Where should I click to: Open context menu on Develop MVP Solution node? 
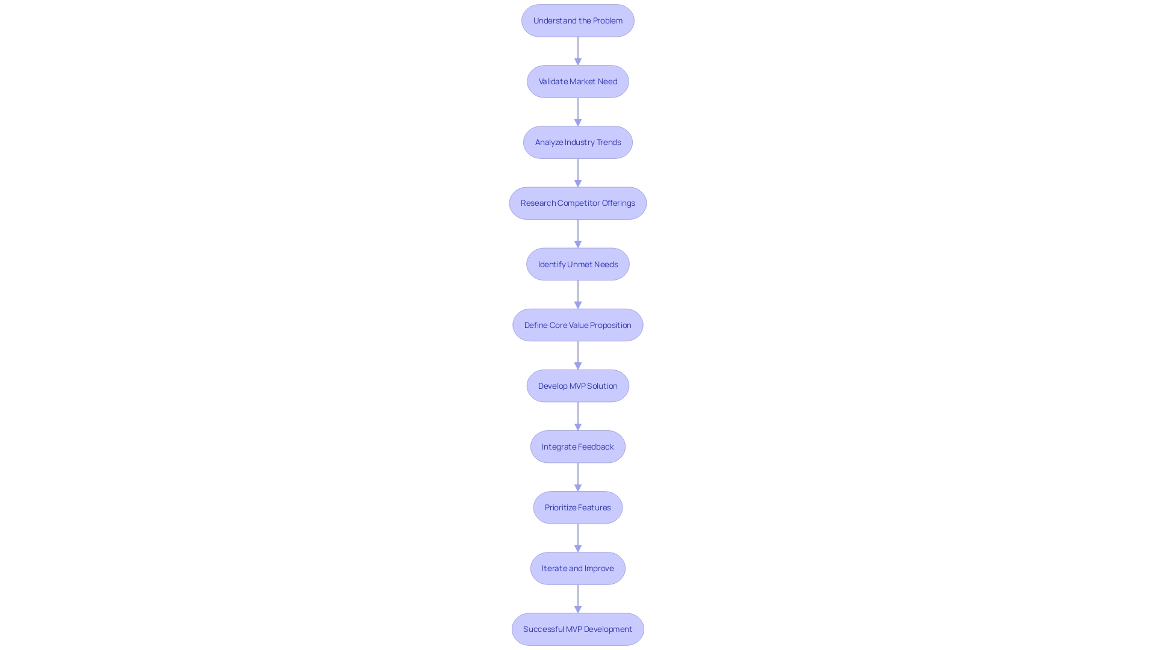[x=577, y=385]
